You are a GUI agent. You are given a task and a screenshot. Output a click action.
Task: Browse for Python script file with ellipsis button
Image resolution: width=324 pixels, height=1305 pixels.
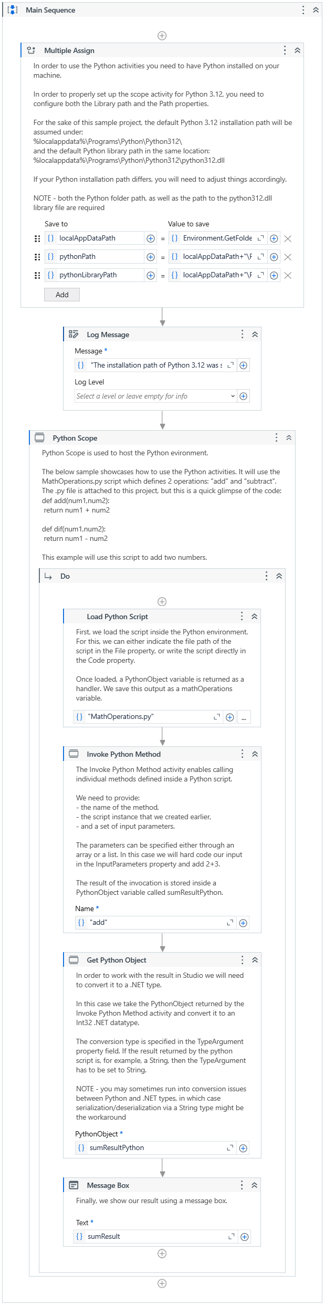[244, 717]
